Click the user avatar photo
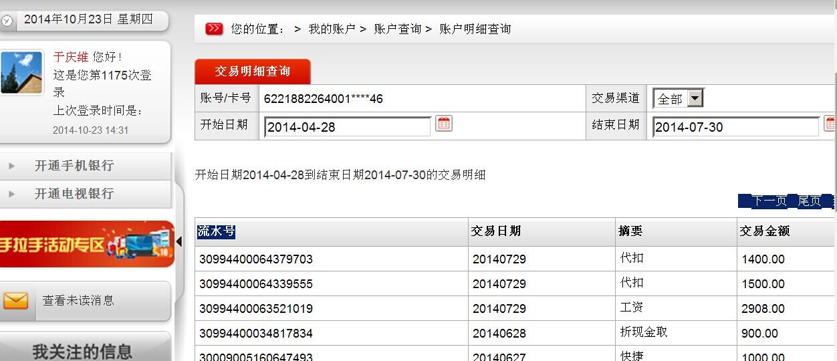This screenshot has height=361, width=837. [x=21, y=72]
